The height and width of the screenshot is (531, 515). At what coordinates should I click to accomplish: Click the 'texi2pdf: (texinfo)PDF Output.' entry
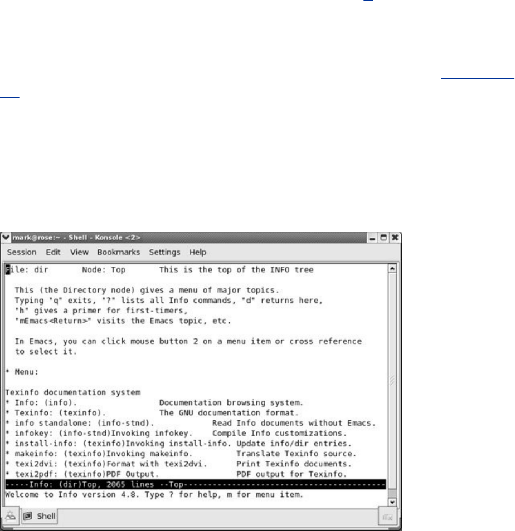pos(82,474)
